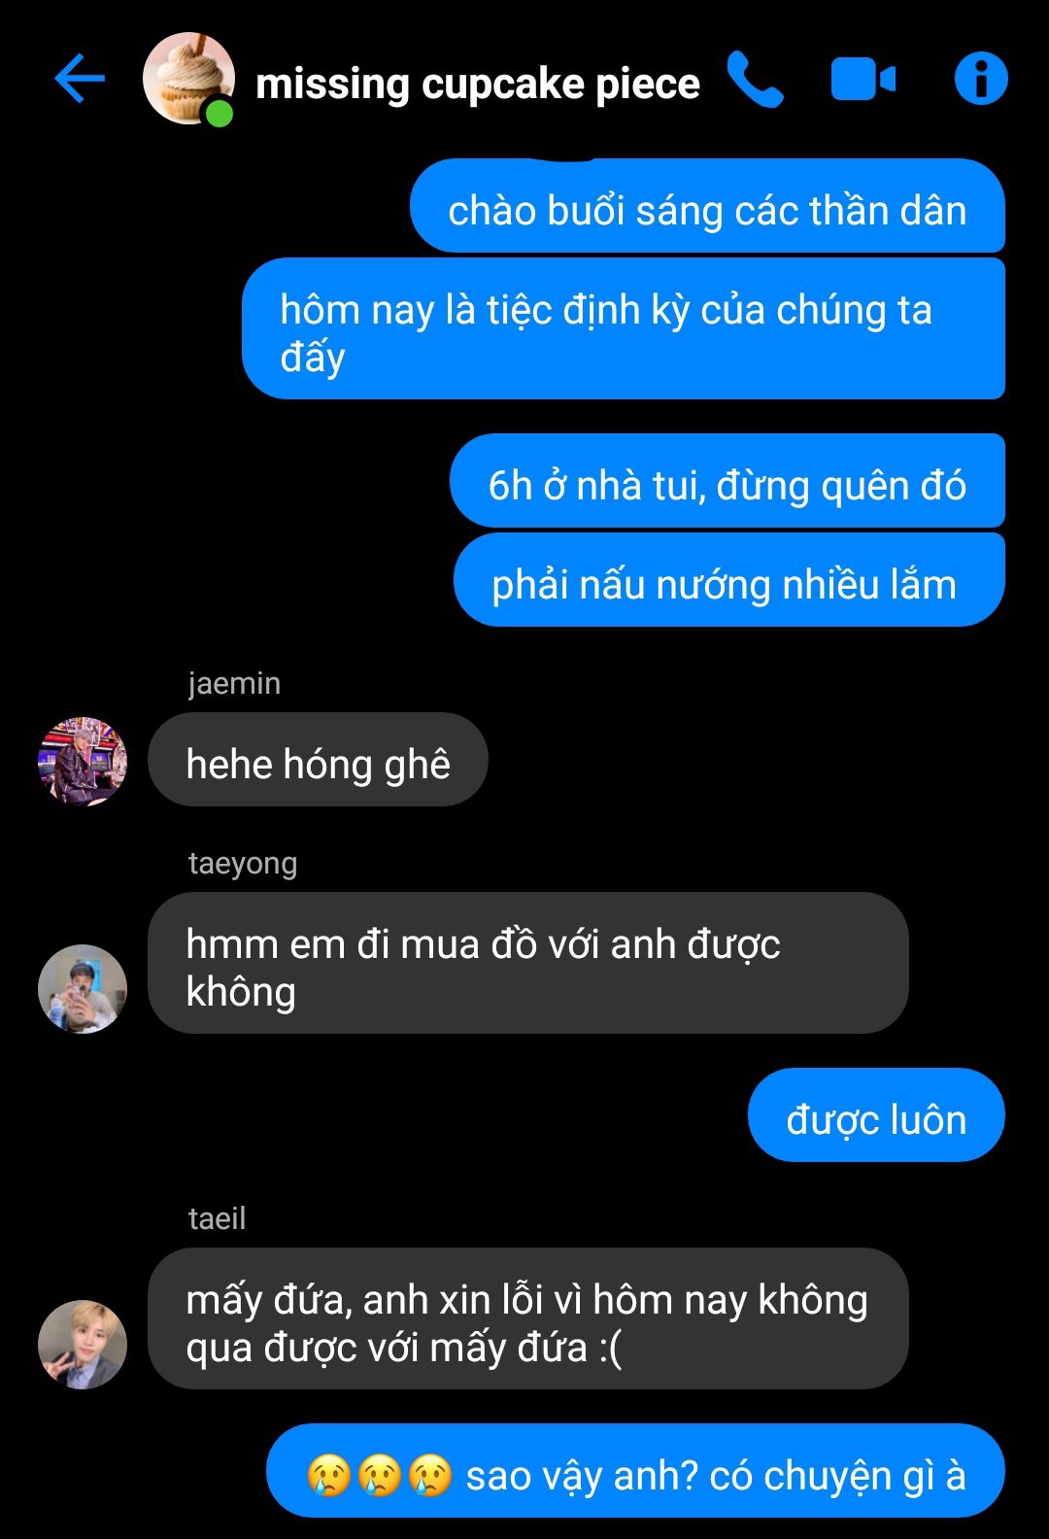Open jaemin's profile picture
The width and height of the screenshot is (1049, 1539).
click(83, 761)
